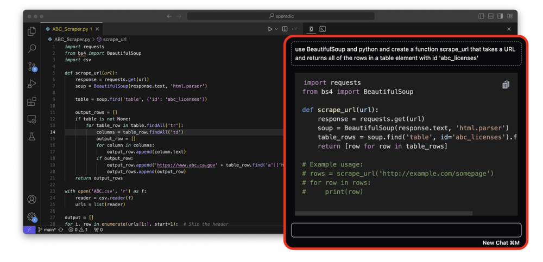Screen dimensions: 543x262
Task: Click the remote window indicator in status bar
Action: 29,229
